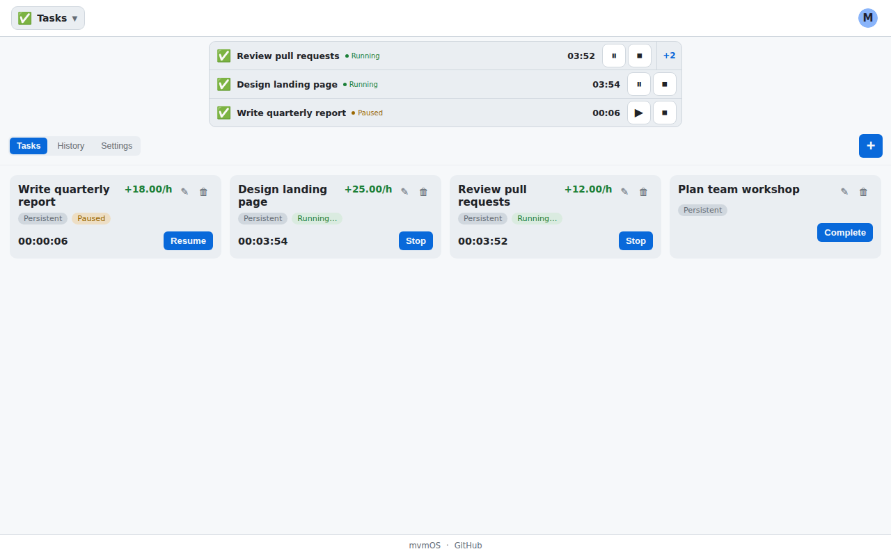Click the checkmark icon beside Write quarterly report row
The image size is (891, 556).
[x=223, y=113]
